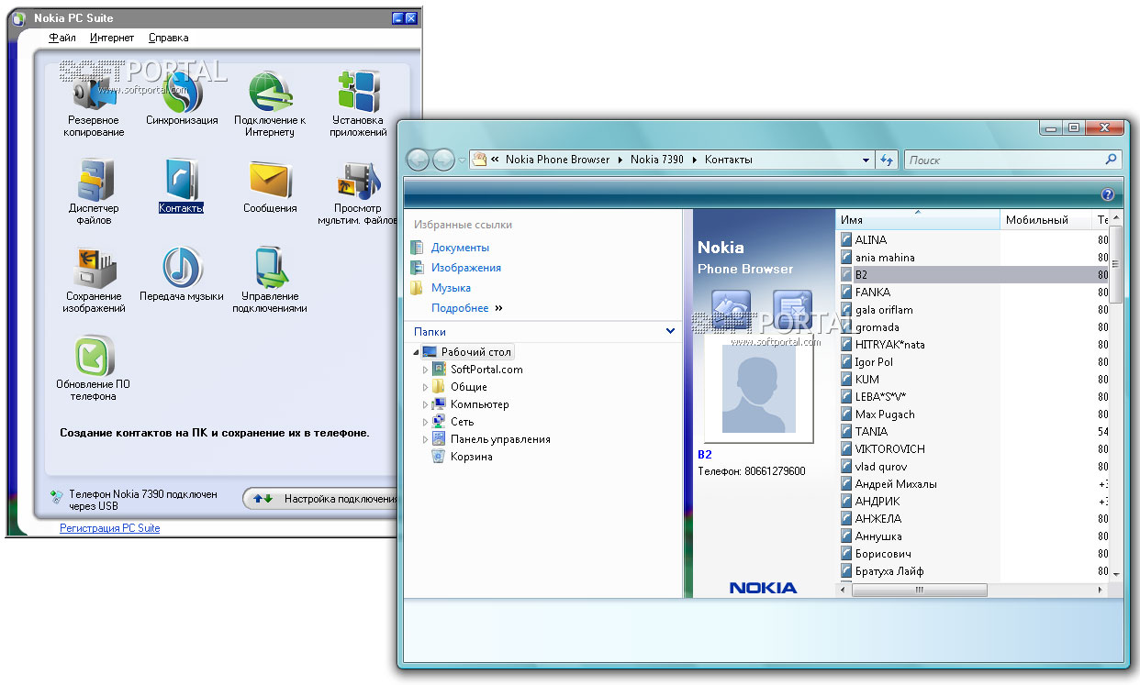Open Сохранение изображений icon
1140x685 pixels.
(x=94, y=268)
